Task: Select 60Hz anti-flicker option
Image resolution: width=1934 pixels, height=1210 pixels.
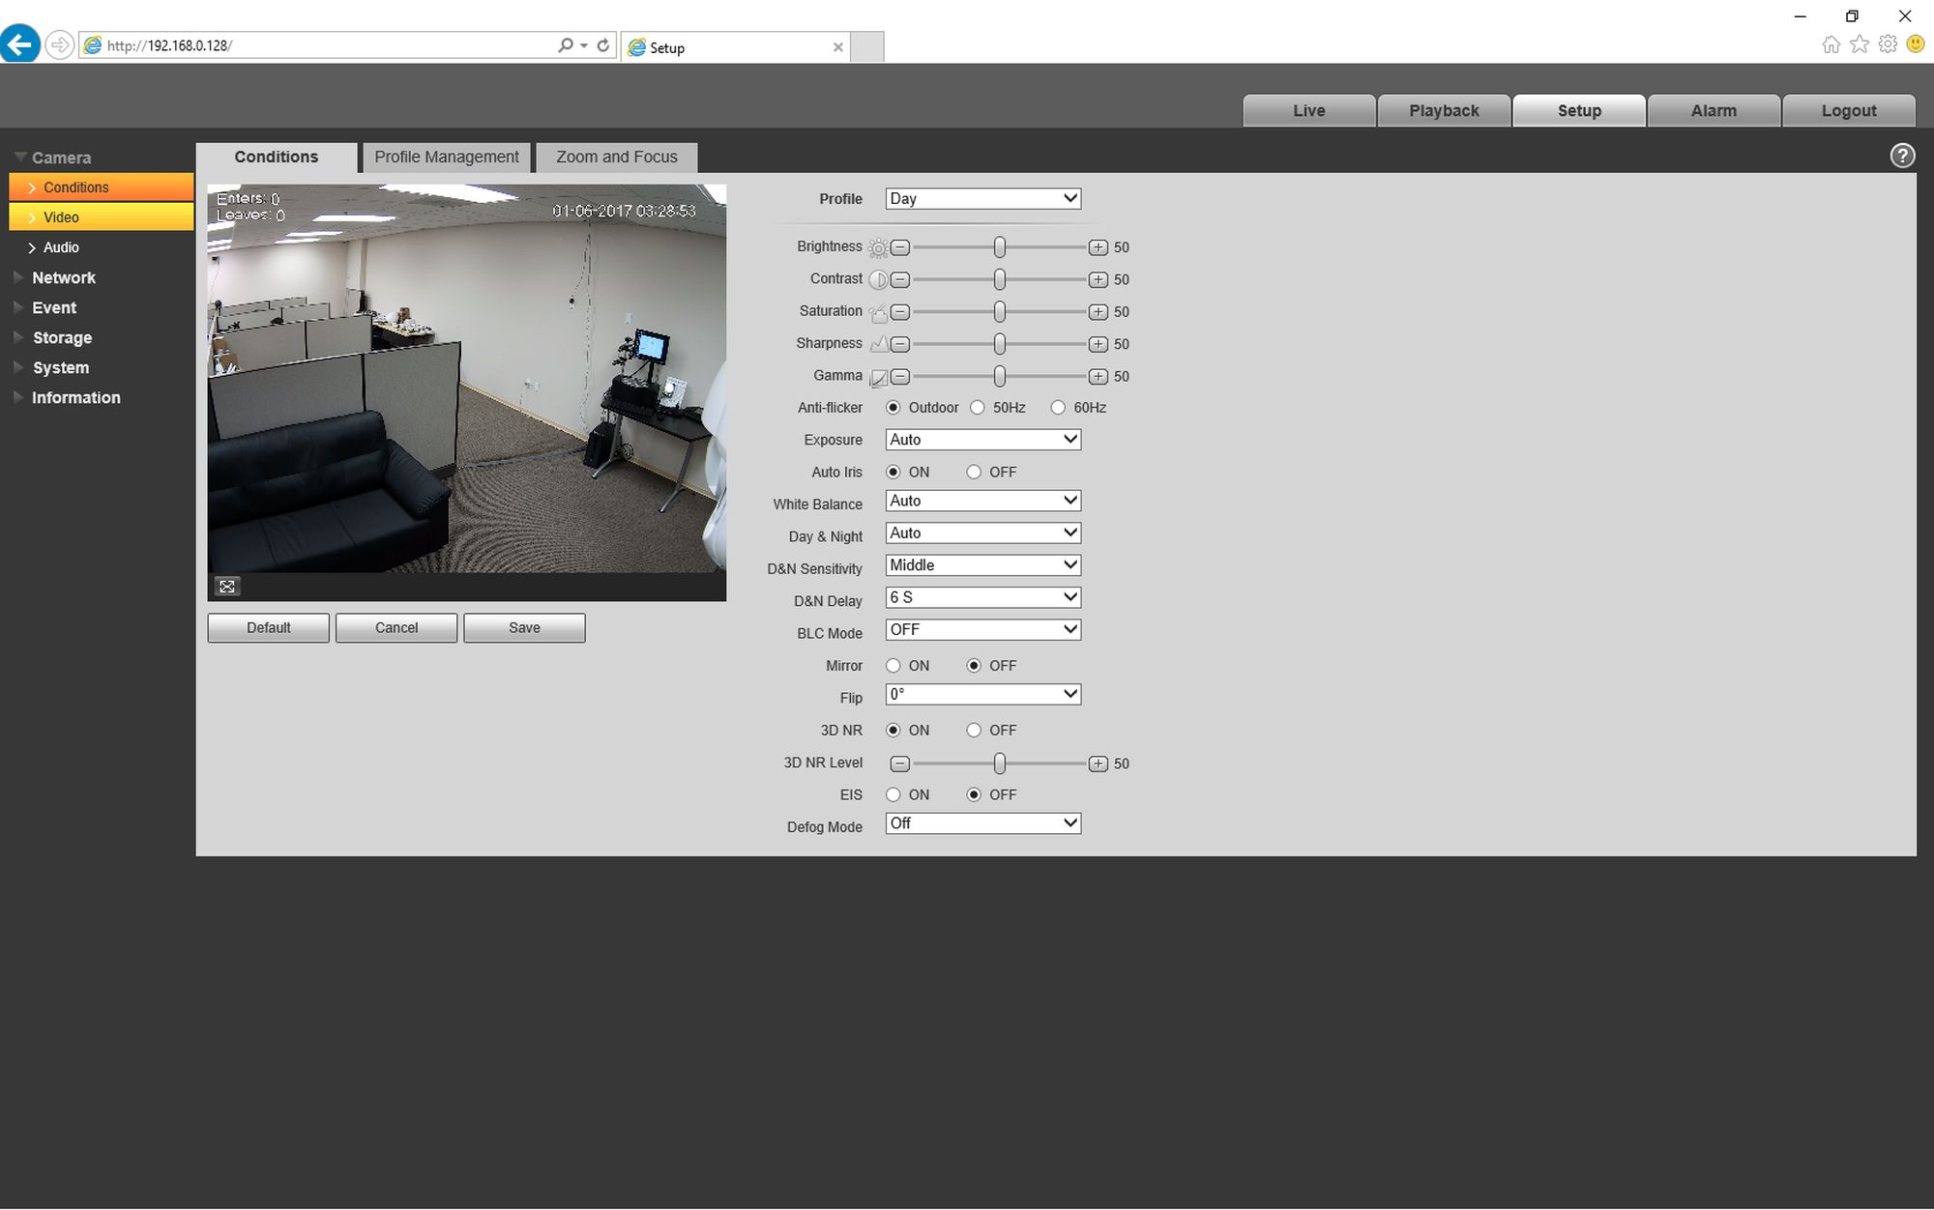Action: coord(1058,408)
